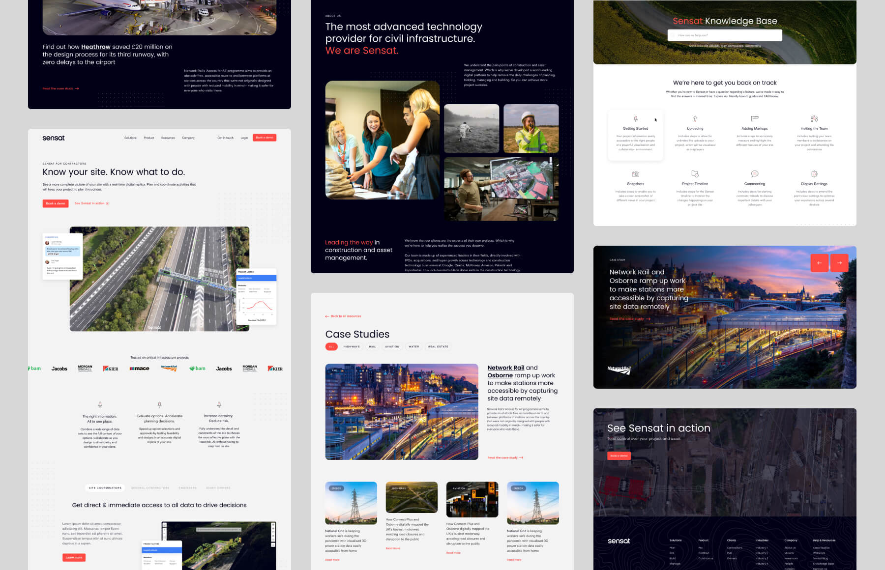Click the Heathrow link in headline
This screenshot has width=885, height=570.
tap(96, 47)
